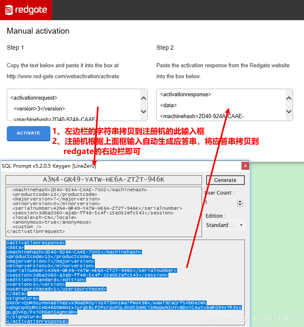
Task: Click the red-gate.com webactivation URL text
Action: pos(63,76)
